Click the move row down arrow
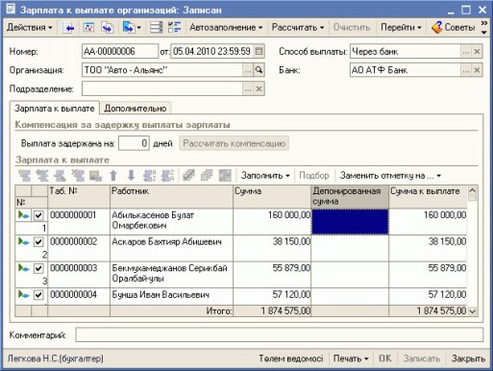 (132, 176)
